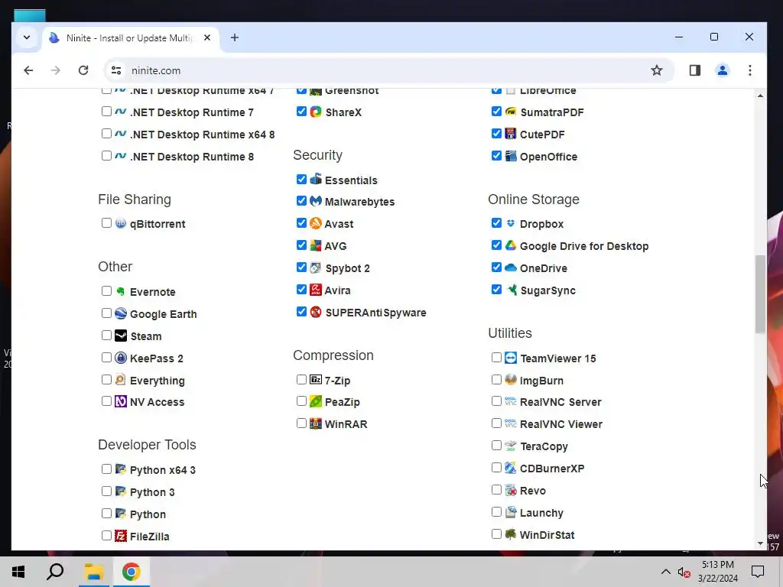
Task: Click the WinRAR icon
Action: 316,423
